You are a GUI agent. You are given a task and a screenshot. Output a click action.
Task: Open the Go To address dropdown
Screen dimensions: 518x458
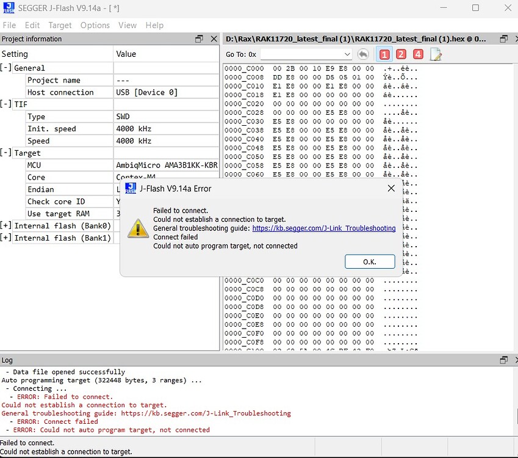pos(347,54)
